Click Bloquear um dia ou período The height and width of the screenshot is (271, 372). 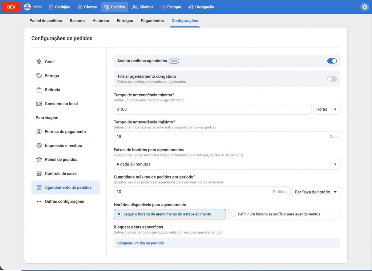(141, 243)
